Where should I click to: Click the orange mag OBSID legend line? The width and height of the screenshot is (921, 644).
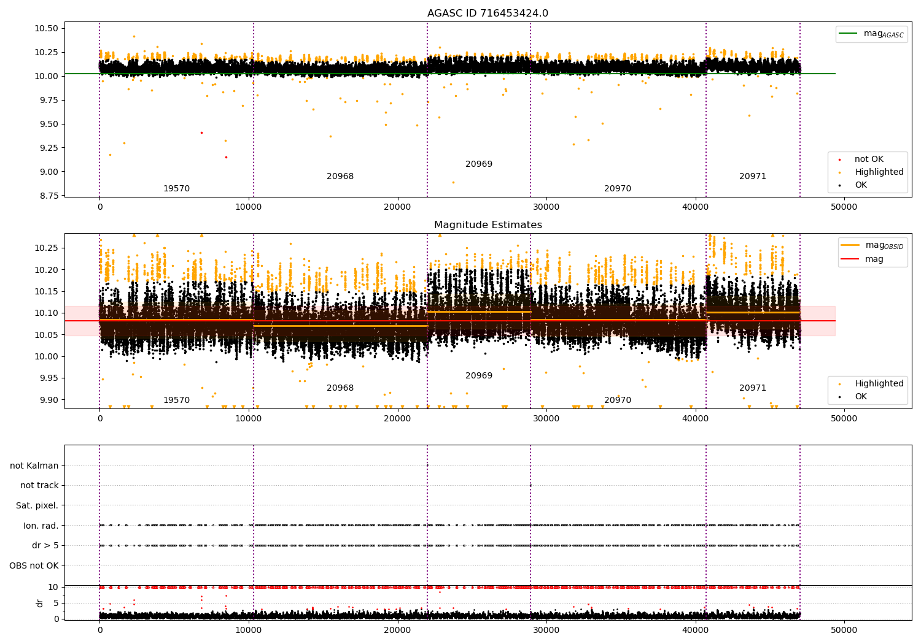[x=850, y=245]
